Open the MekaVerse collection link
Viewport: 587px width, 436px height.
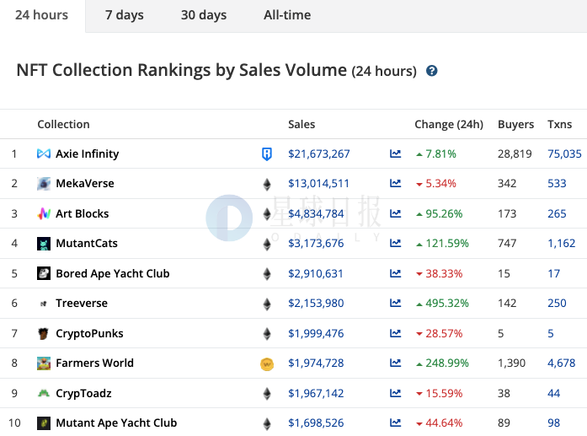[85, 183]
